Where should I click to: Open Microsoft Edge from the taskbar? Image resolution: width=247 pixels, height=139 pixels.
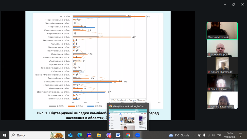point(80,135)
